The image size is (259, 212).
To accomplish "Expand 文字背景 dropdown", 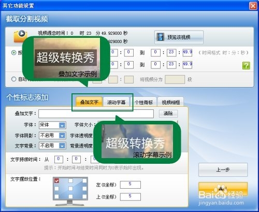I will point(52,146).
